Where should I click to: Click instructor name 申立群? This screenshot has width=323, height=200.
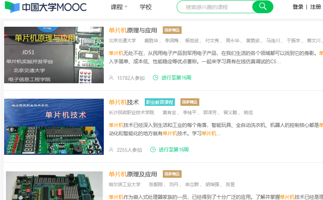click(x=192, y=184)
